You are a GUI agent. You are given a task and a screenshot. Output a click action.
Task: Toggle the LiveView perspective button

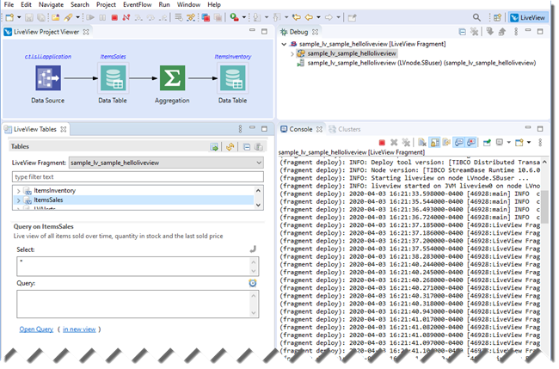click(x=526, y=16)
